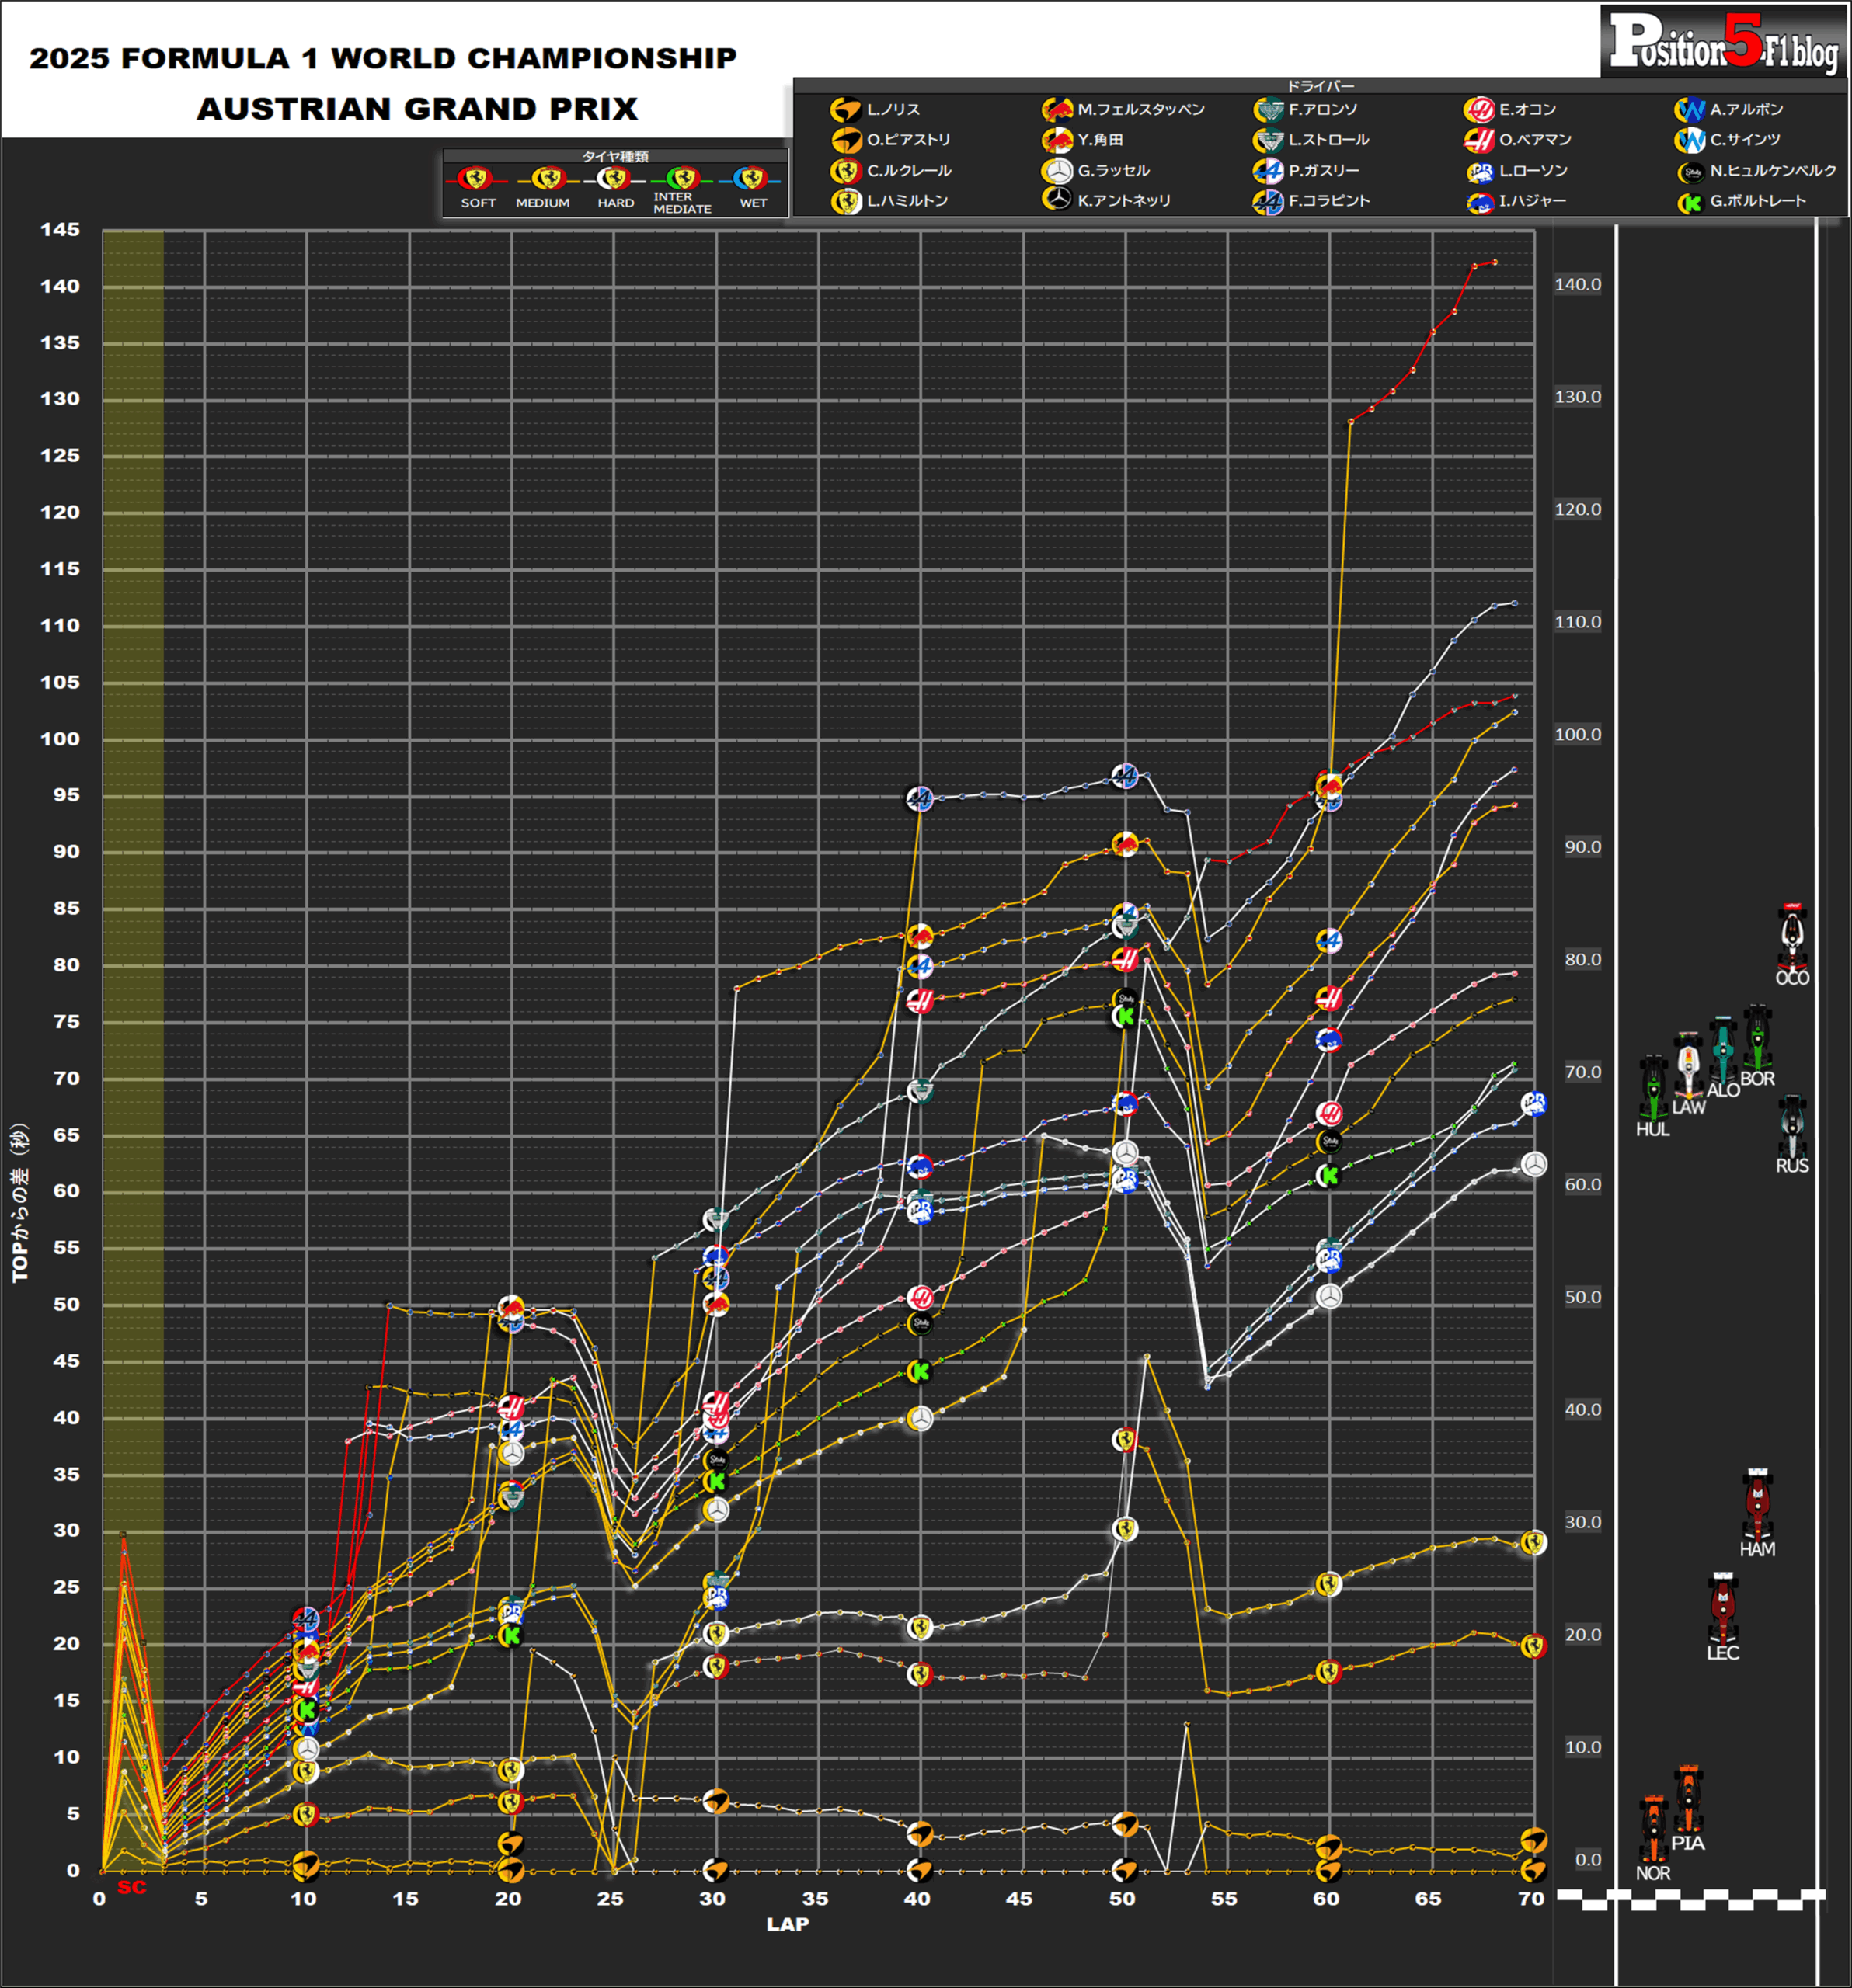Viewport: 1852px width, 1988px height.
Task: Select the Alpine icon beside F.コラピント
Action: click(x=1269, y=201)
